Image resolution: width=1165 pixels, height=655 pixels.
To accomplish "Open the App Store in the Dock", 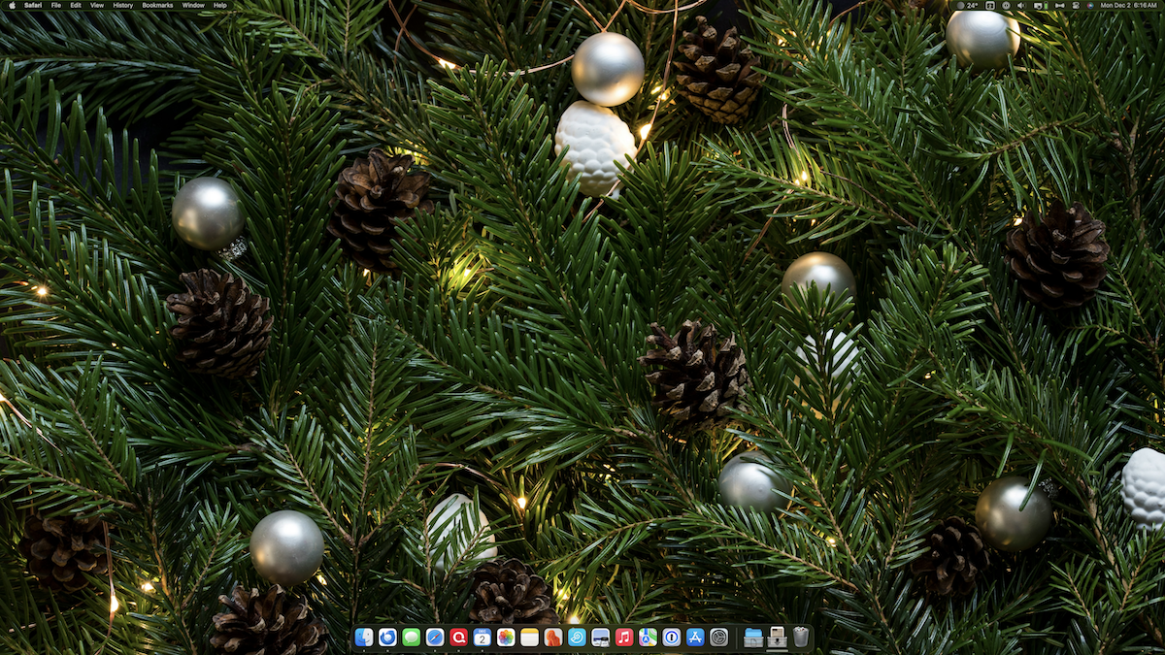I will (695, 638).
